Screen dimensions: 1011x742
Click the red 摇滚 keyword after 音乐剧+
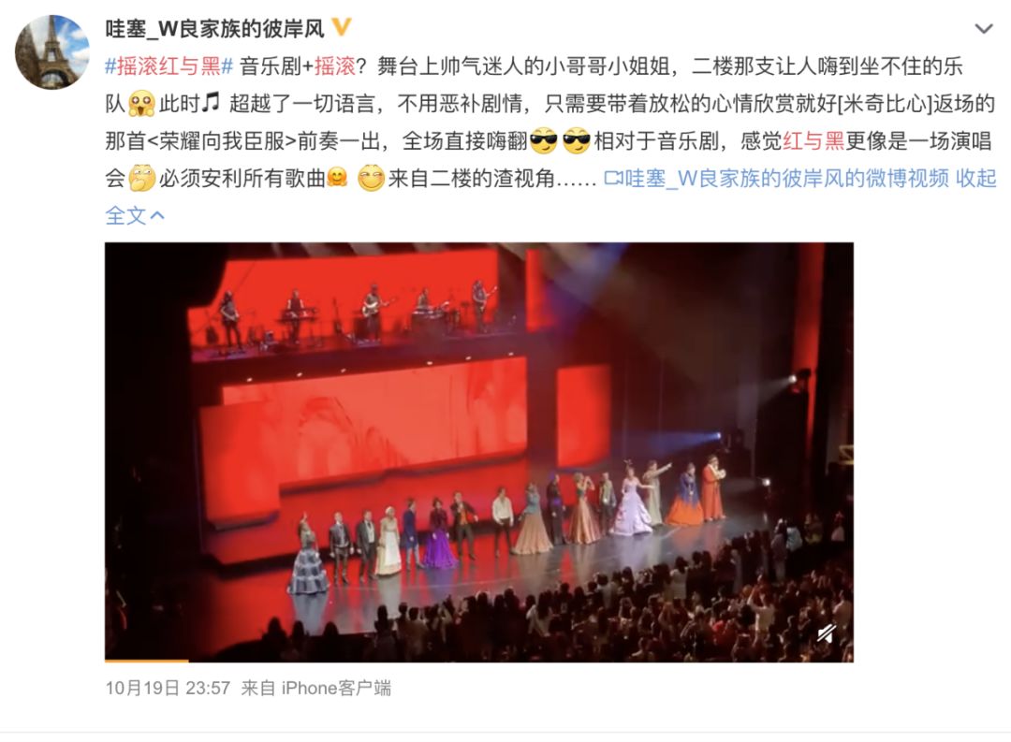(x=334, y=66)
